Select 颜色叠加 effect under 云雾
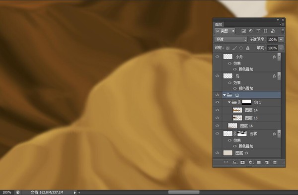The height and width of the screenshot is (195, 298). click(246, 146)
